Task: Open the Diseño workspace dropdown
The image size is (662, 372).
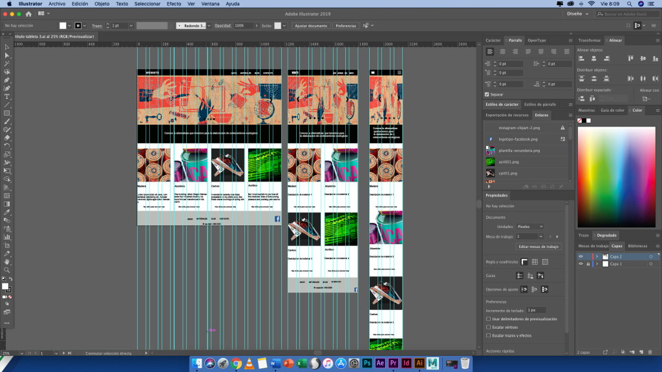Action: (x=577, y=13)
